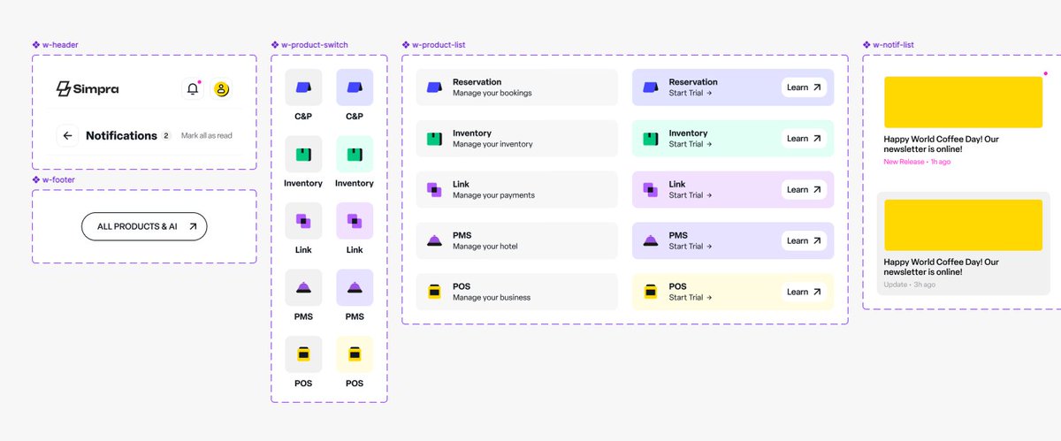Click the POS icon in Manage your business row
This screenshot has height=441, width=1061.
point(434,292)
